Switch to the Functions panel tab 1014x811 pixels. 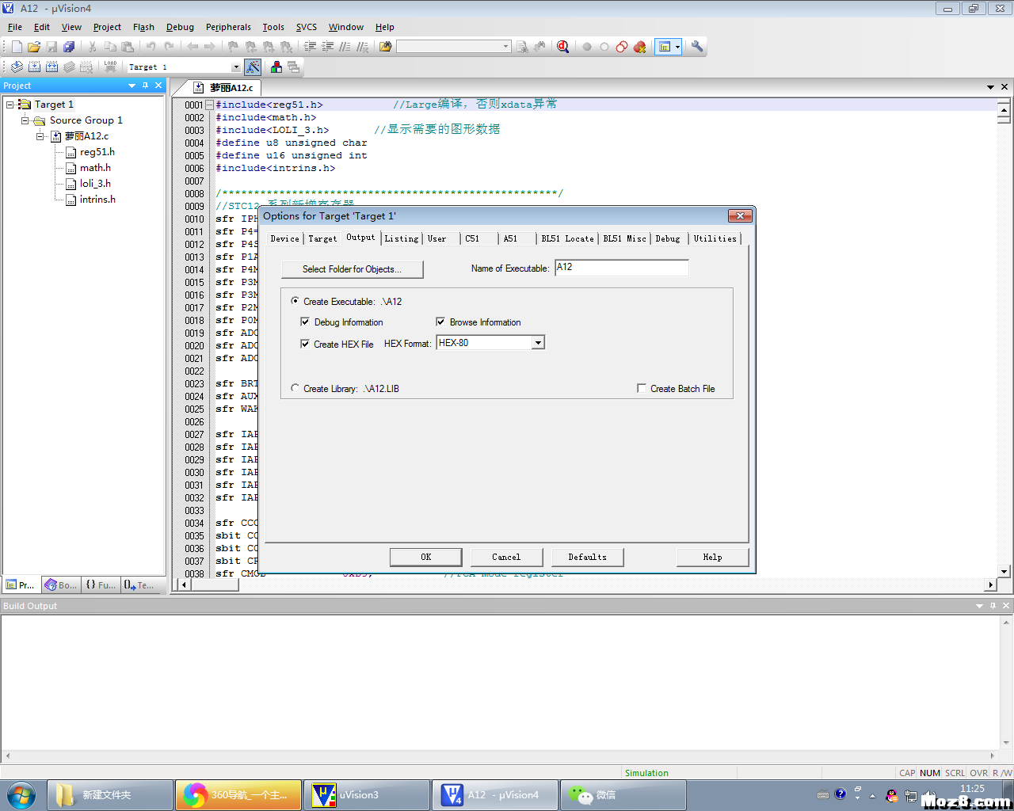point(101,585)
